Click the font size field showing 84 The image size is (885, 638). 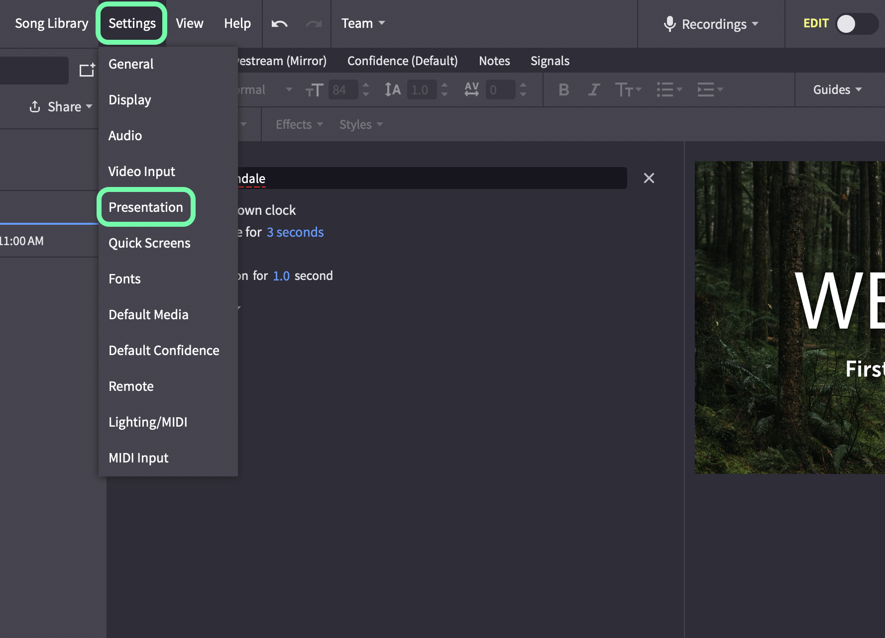click(343, 90)
